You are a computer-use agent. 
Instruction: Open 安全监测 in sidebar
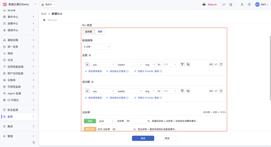(19, 110)
